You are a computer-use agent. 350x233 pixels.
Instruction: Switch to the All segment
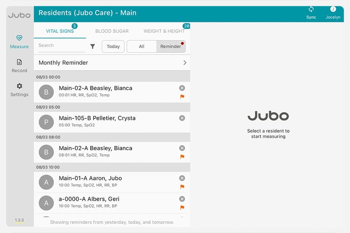141,46
